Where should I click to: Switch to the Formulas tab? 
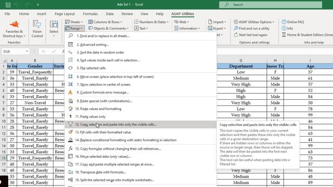point(90,14)
